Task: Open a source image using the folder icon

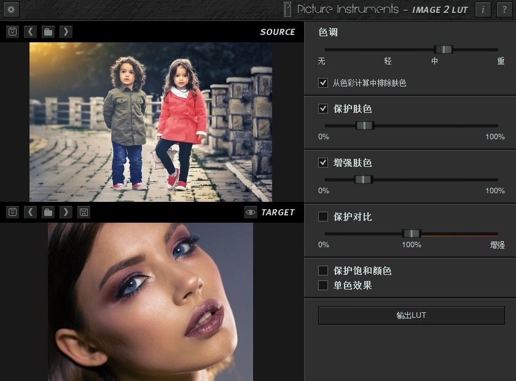Action: pyautogui.click(x=48, y=31)
